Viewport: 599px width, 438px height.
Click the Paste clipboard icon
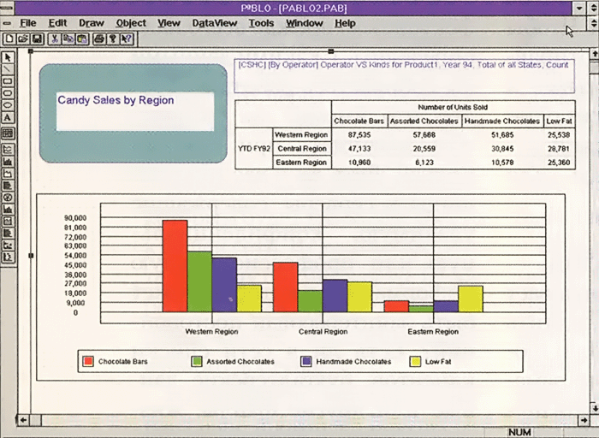(x=81, y=38)
